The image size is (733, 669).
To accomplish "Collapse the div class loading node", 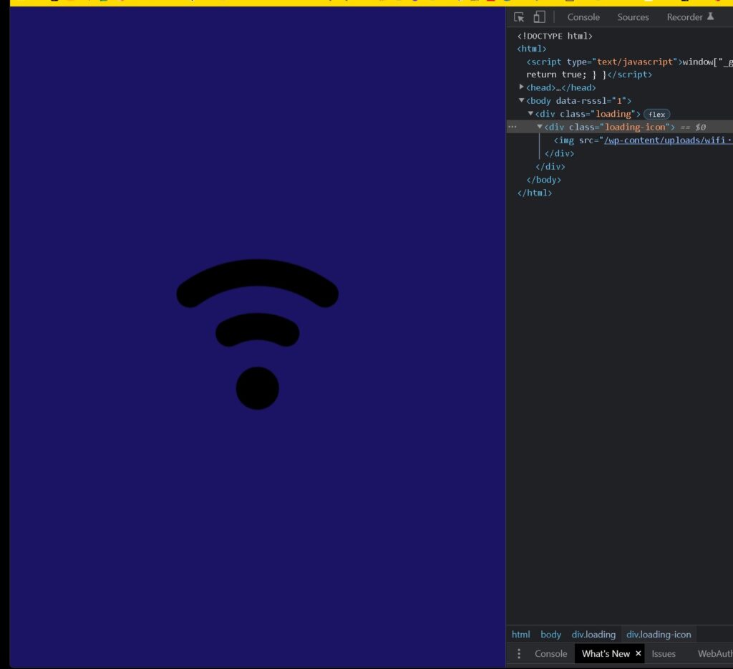I will [531, 114].
